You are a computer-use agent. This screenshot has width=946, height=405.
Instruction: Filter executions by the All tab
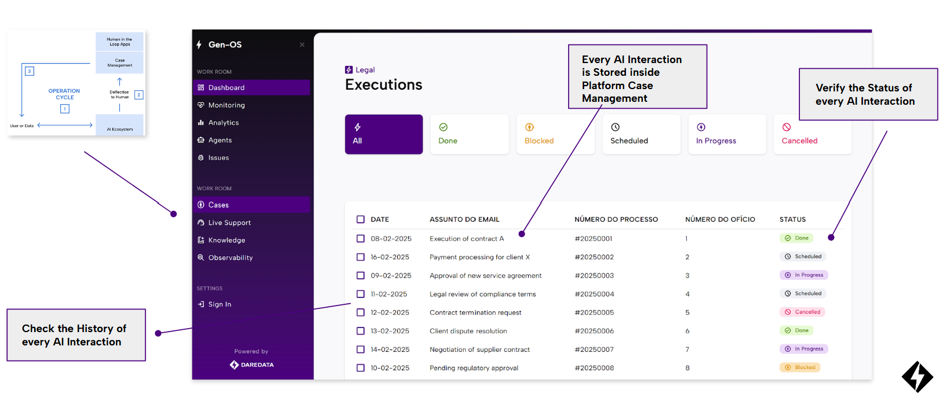coord(384,134)
